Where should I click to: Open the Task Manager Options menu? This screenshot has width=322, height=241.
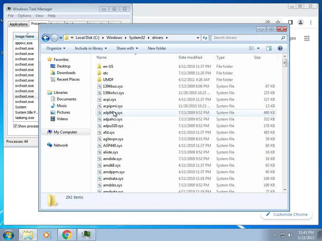(25, 16)
